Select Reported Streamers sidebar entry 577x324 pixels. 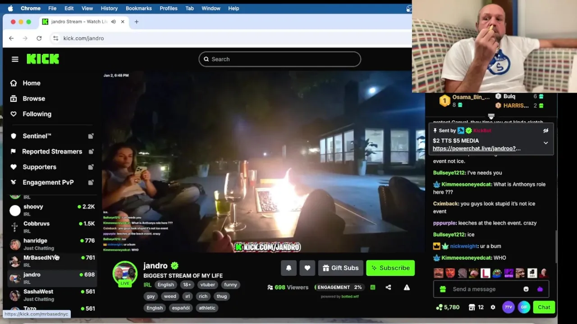point(52,152)
